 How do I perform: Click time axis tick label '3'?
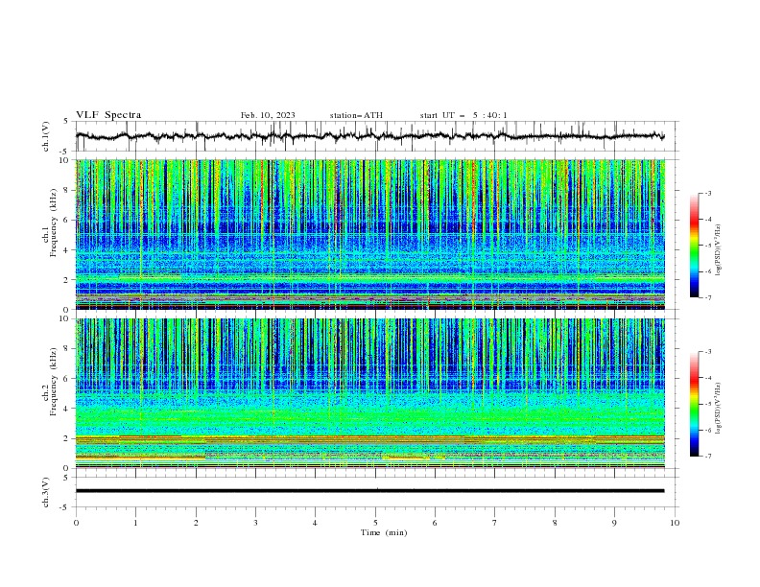coord(255,523)
